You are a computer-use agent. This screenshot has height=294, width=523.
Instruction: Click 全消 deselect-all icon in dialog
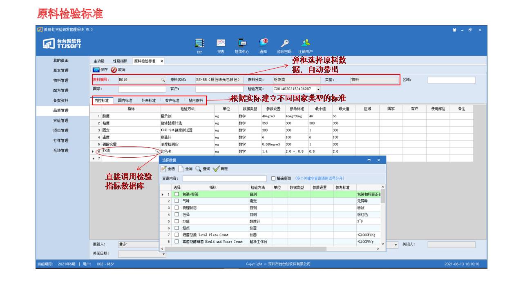click(x=181, y=168)
